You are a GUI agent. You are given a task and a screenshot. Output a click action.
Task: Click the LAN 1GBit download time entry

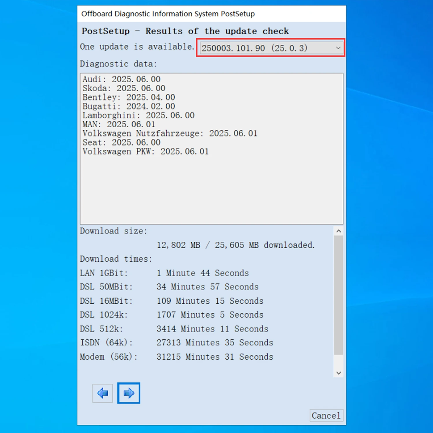[165, 273]
